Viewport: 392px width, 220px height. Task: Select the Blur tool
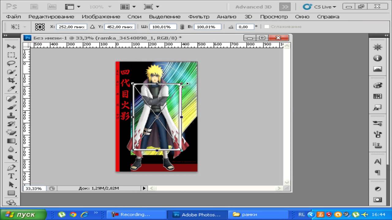tap(11, 149)
